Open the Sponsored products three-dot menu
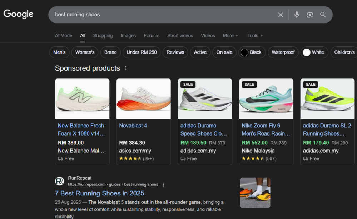 point(125,68)
